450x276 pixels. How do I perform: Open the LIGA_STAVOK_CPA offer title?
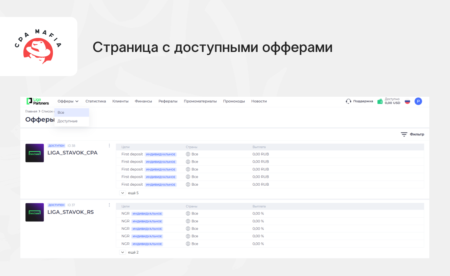pyautogui.click(x=72, y=153)
